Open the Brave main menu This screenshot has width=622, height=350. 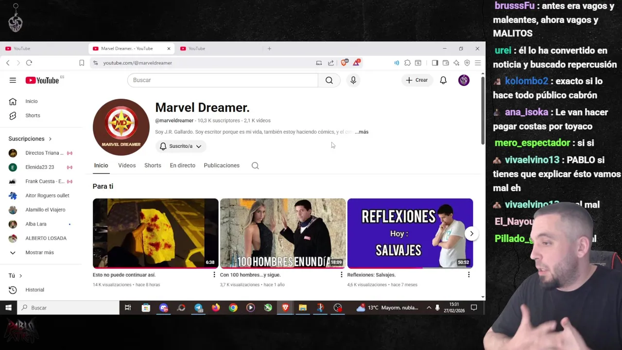[478, 63]
